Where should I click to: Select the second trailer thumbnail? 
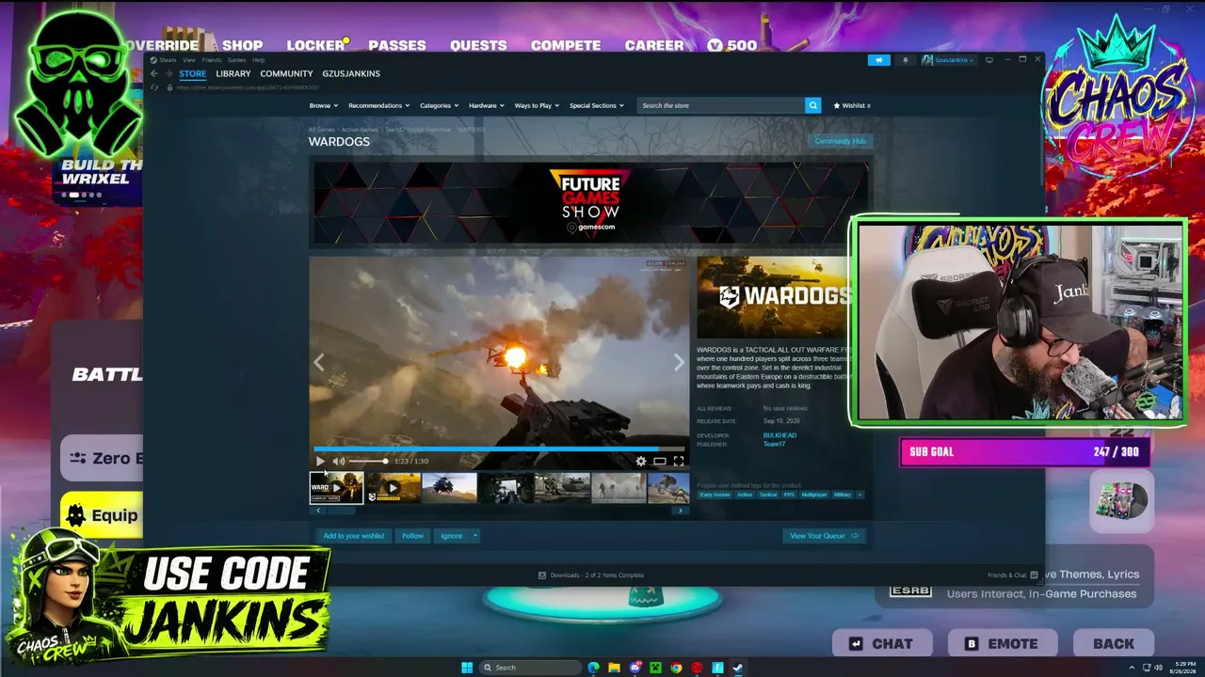tap(393, 488)
